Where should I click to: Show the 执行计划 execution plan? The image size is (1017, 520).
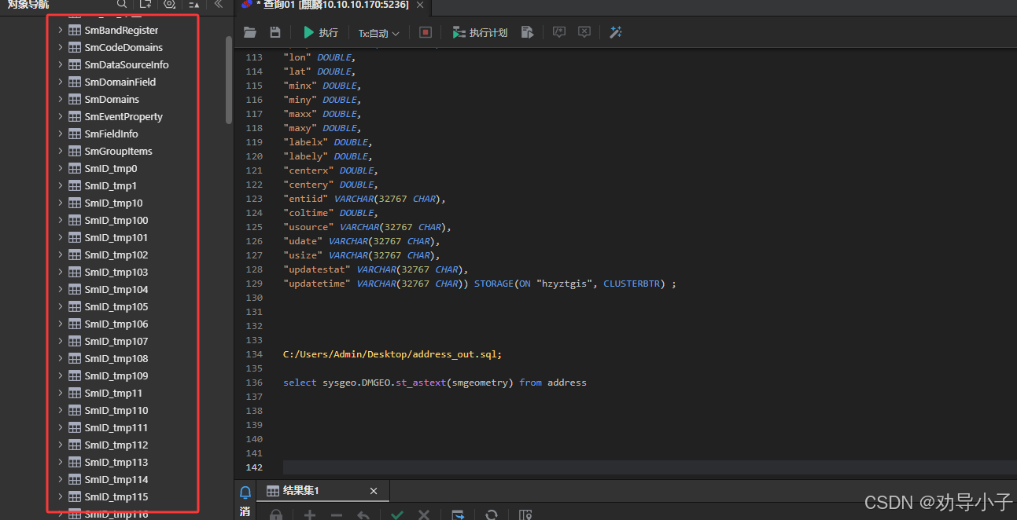(x=480, y=32)
